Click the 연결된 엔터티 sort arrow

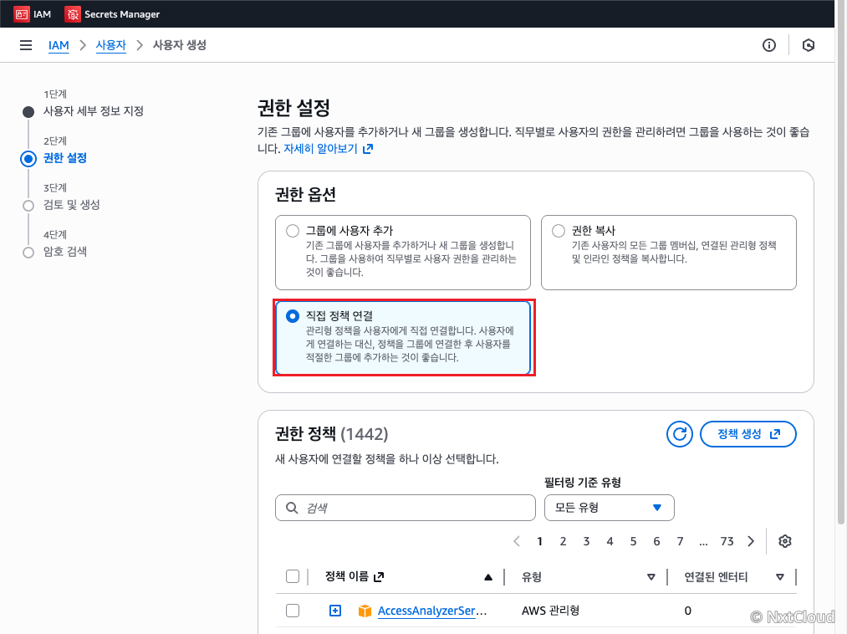point(779,577)
